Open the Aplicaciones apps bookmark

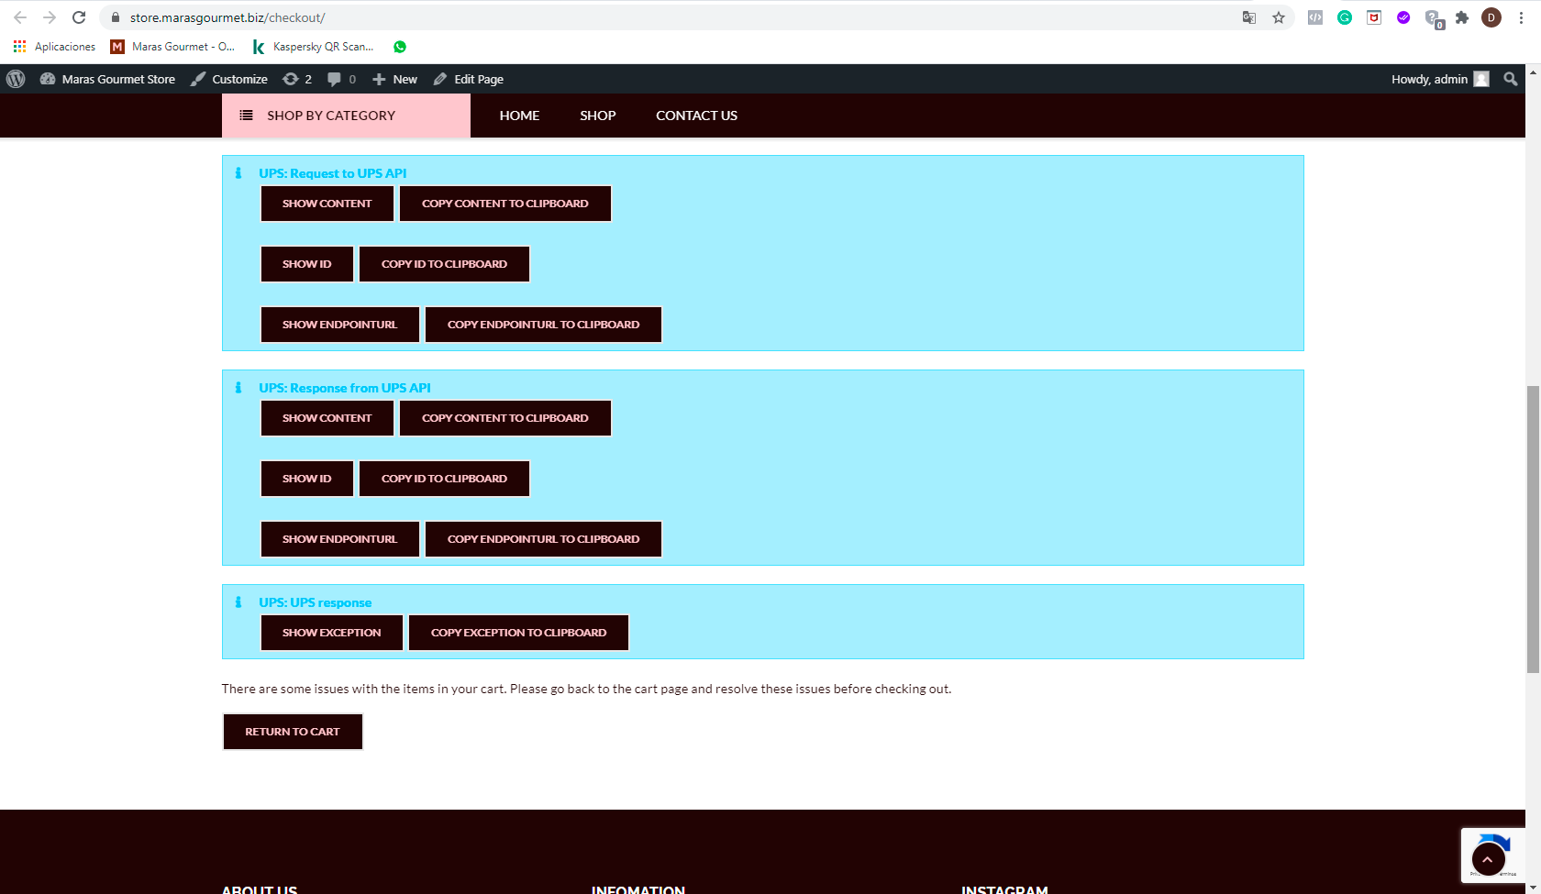pyautogui.click(x=54, y=47)
